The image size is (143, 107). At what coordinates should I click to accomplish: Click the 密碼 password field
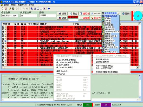coord(48,16)
